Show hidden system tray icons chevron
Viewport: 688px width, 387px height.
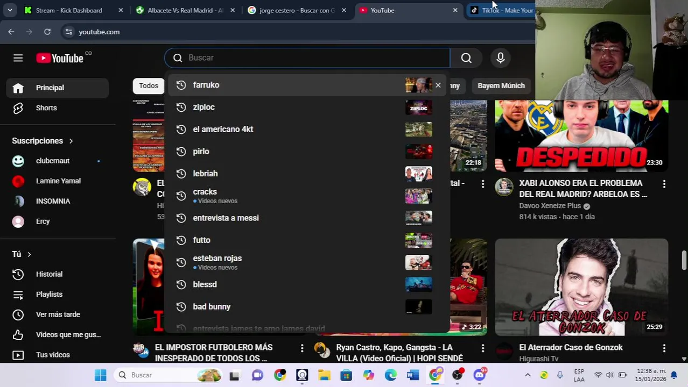tap(528, 375)
